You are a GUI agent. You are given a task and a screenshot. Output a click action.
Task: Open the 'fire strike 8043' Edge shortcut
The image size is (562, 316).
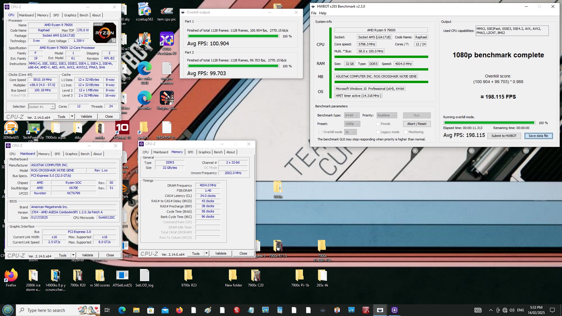tap(144, 73)
